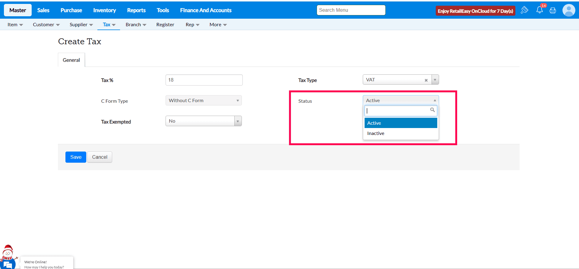579x269 pixels.
Task: Open the Tax Exempted dropdown
Action: [204, 121]
